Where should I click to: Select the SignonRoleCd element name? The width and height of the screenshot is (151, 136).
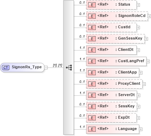tap(132, 16)
